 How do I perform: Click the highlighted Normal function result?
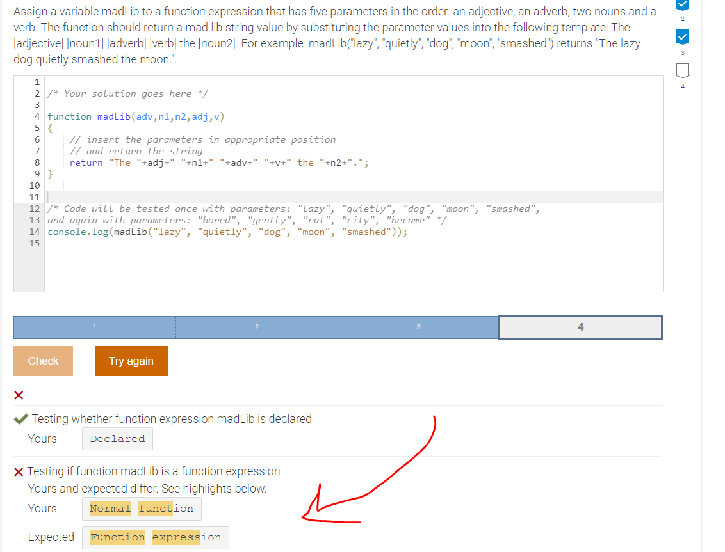tap(142, 509)
